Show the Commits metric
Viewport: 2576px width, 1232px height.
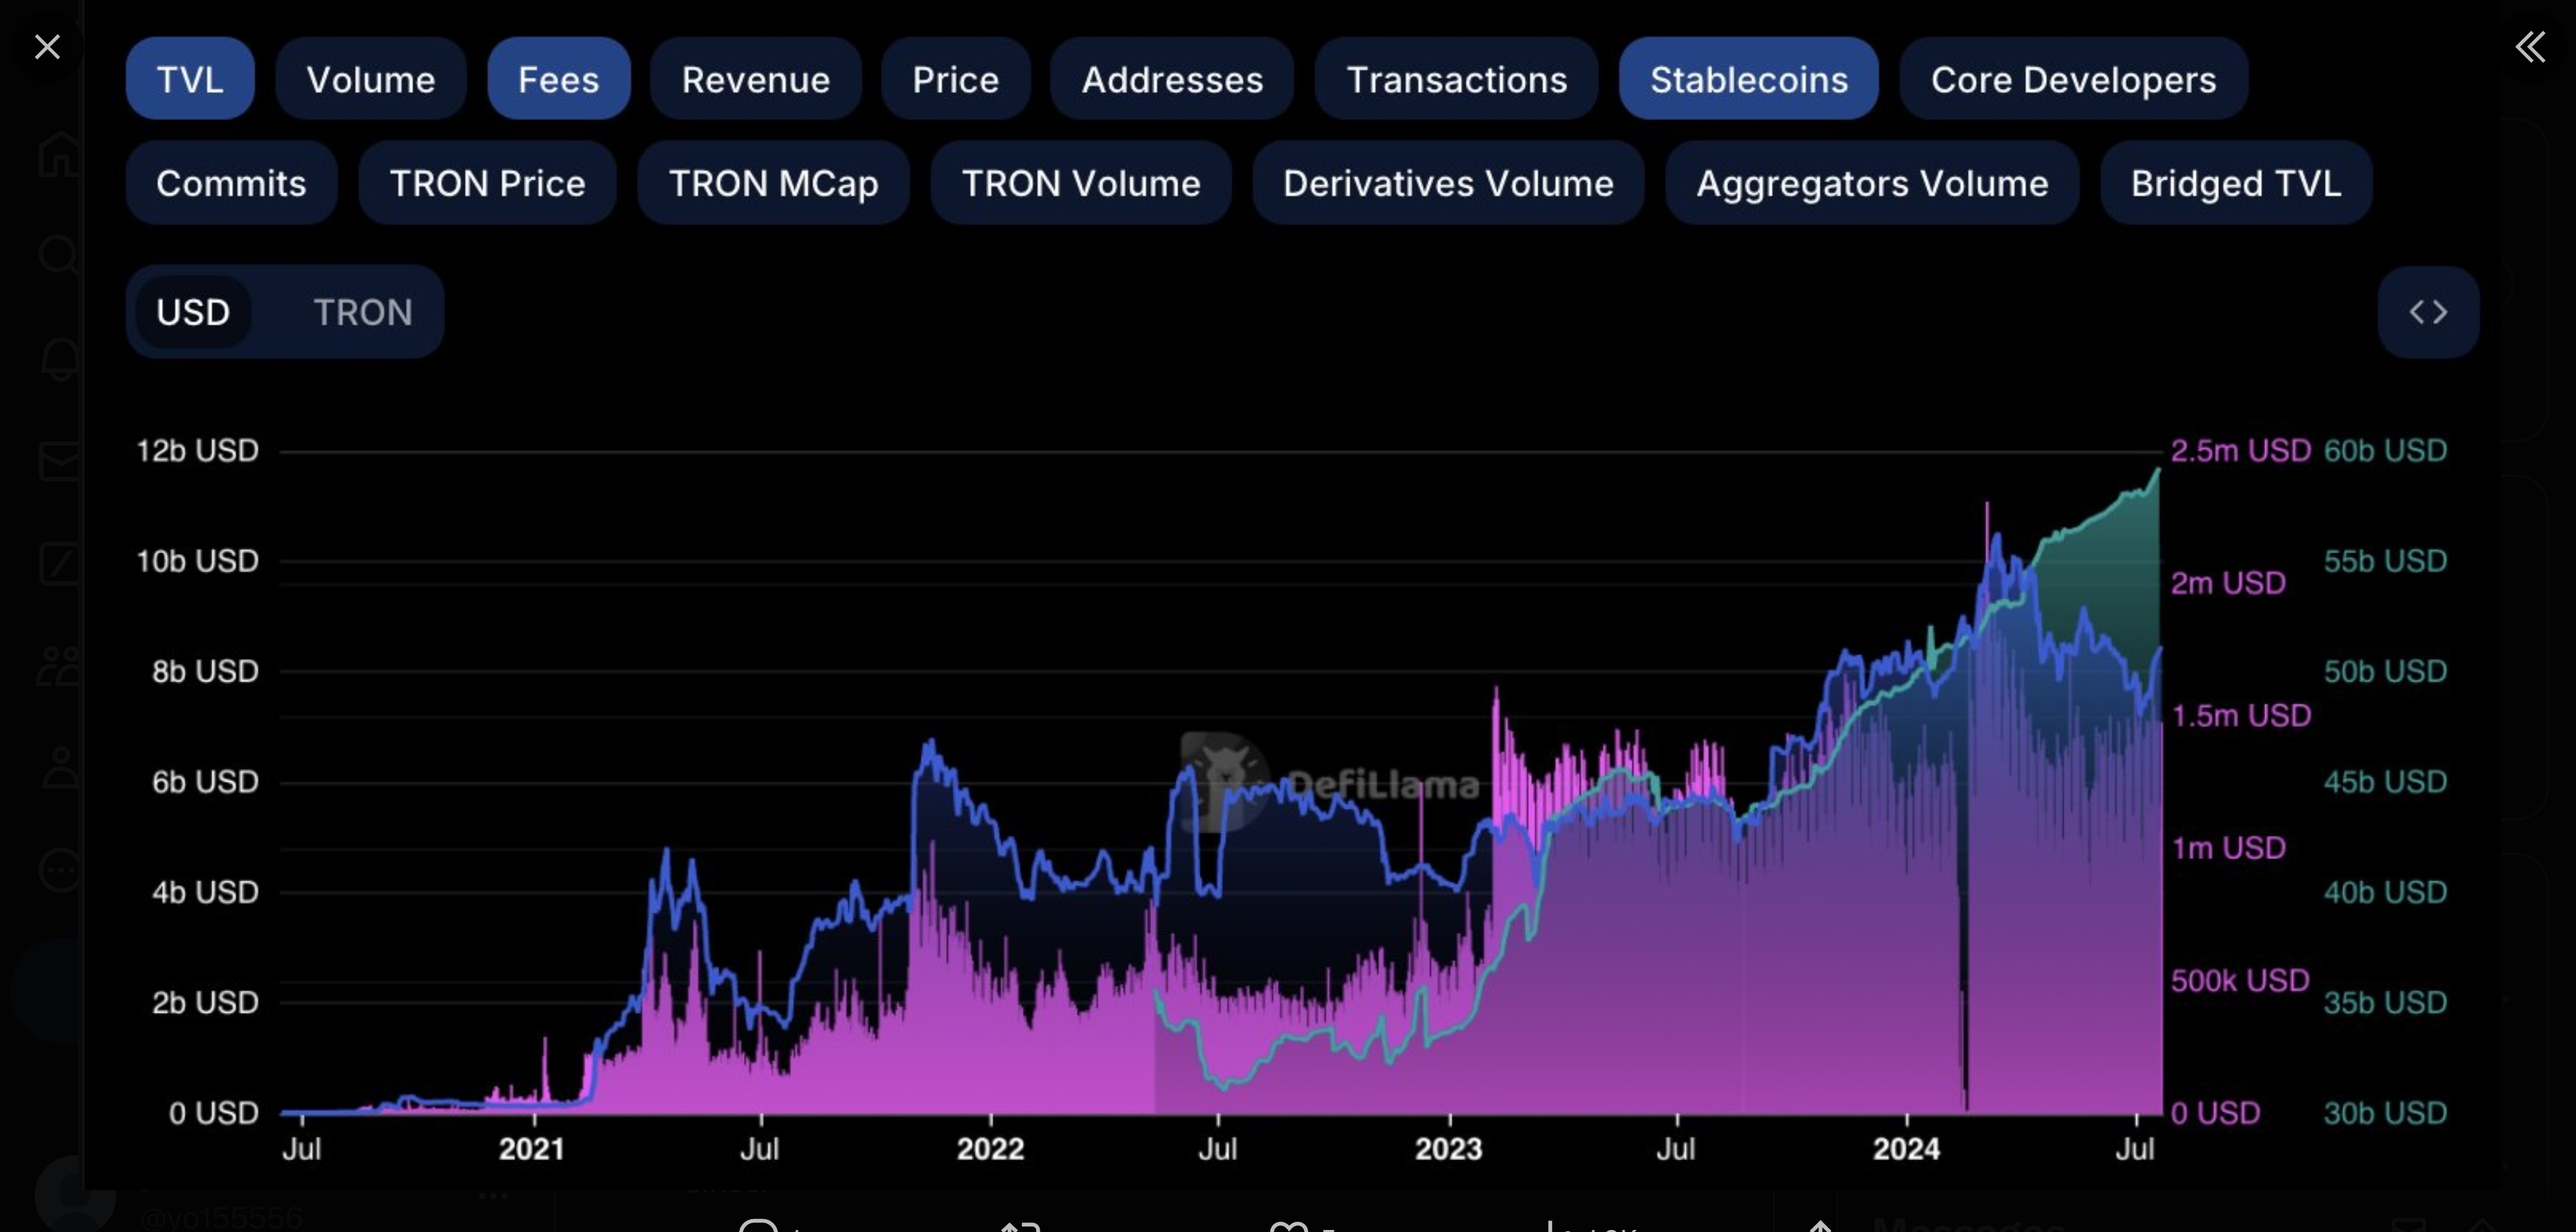[x=231, y=183]
